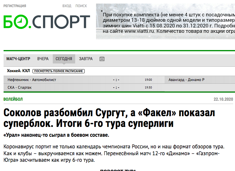
Task: Click the Вход login link
Action: coord(67,6)
